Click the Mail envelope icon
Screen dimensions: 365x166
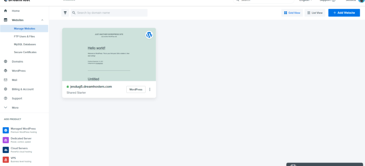[6, 80]
